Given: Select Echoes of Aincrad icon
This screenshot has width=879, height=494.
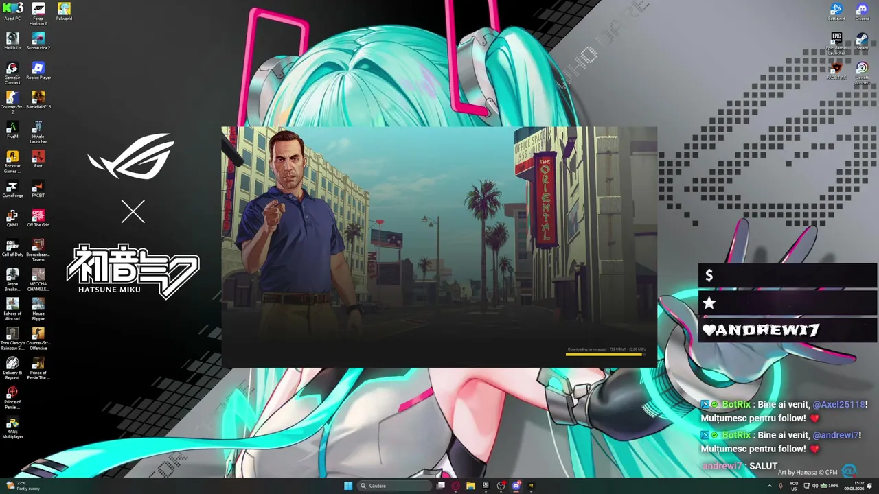Looking at the screenshot, I should (12, 309).
